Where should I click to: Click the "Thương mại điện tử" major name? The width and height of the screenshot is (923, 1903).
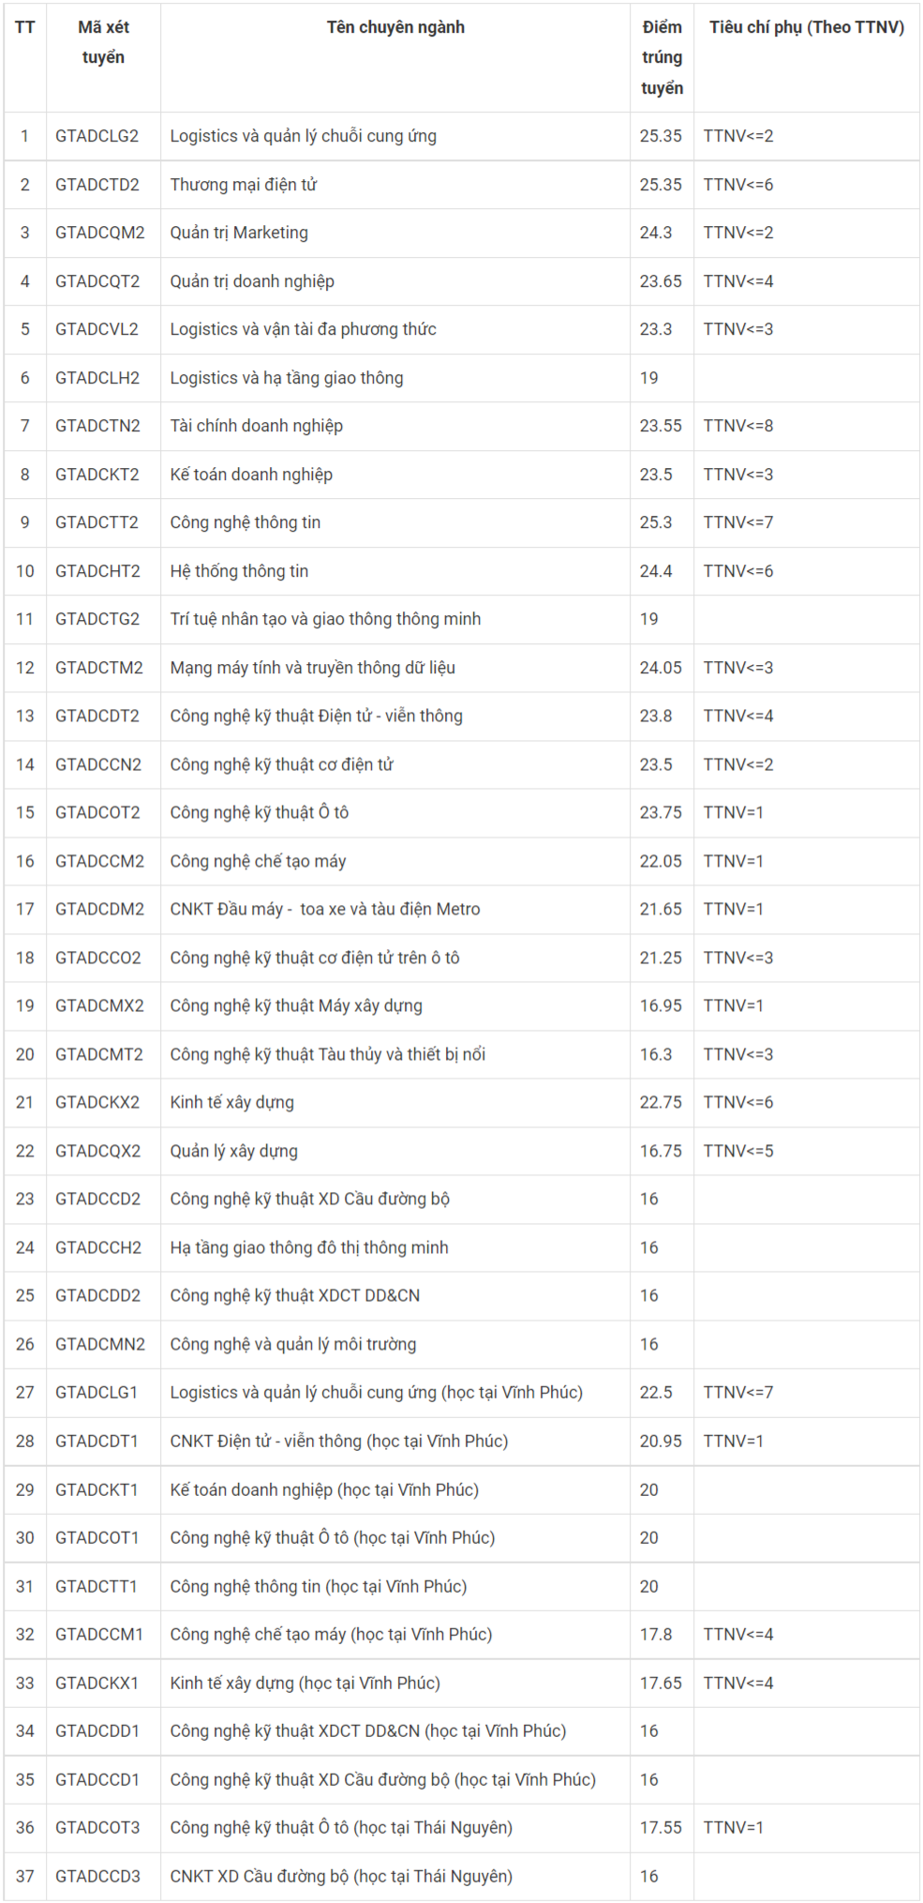(244, 185)
